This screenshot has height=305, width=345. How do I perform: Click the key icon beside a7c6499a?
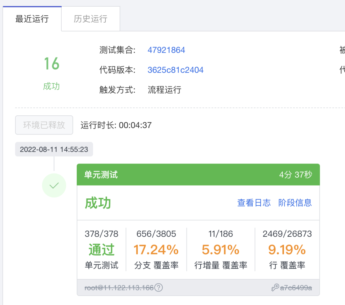[275, 287]
